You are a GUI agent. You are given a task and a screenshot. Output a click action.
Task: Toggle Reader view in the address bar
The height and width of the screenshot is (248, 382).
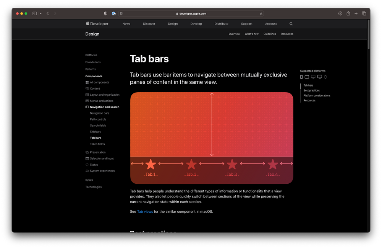click(x=121, y=13)
